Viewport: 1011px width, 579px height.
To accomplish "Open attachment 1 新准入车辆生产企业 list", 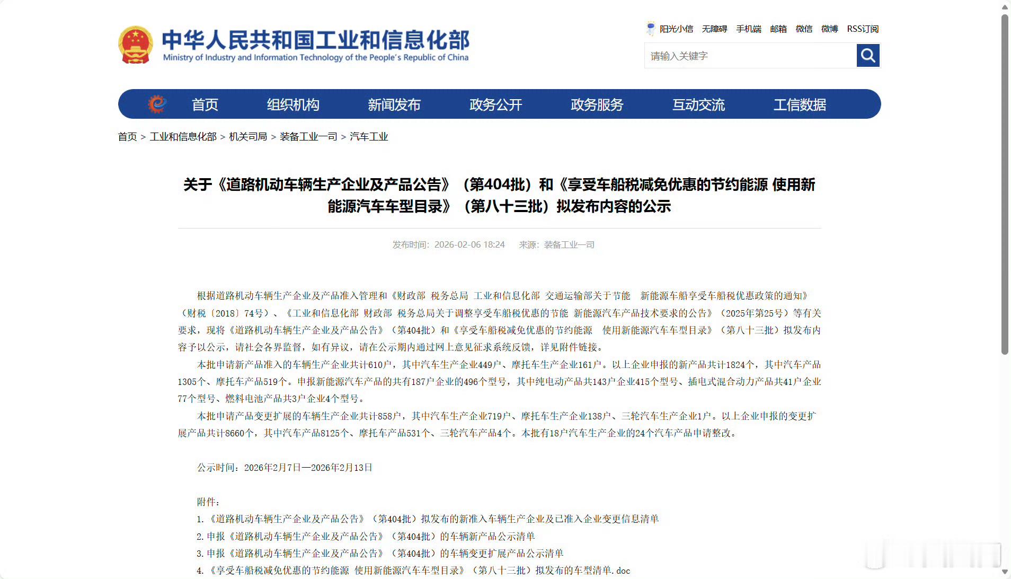I will [428, 519].
